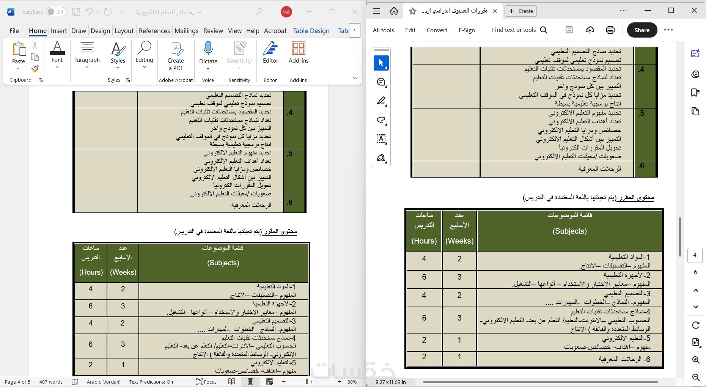Screen dimensions: 706x387
Task: Click the Share button in Acrobat
Action: click(x=642, y=30)
